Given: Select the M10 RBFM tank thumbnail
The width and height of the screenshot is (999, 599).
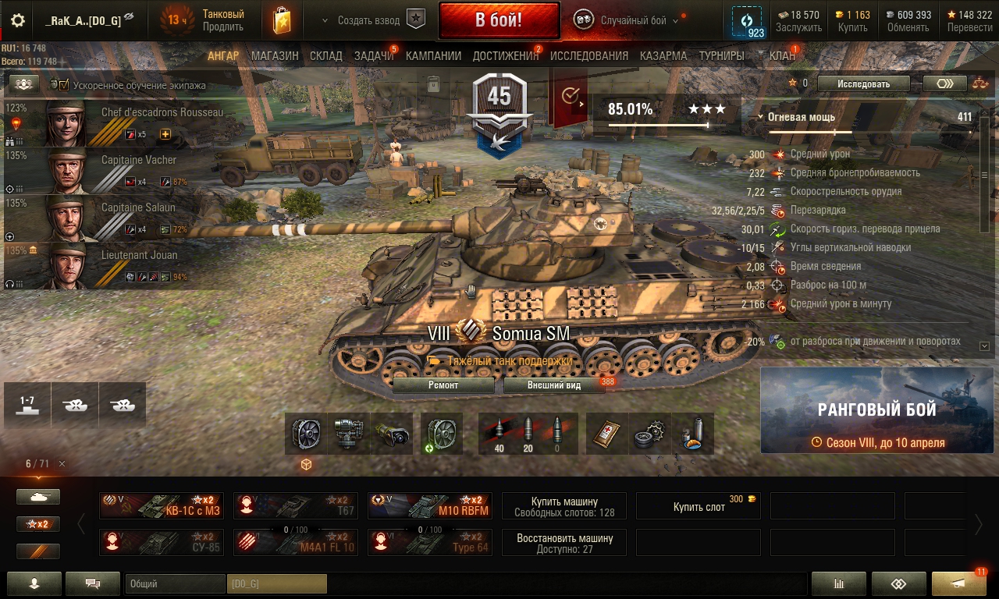Looking at the screenshot, I should point(430,505).
